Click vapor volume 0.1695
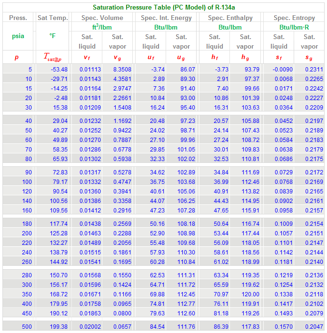This screenshot has height=333, width=327. pos(122,262)
